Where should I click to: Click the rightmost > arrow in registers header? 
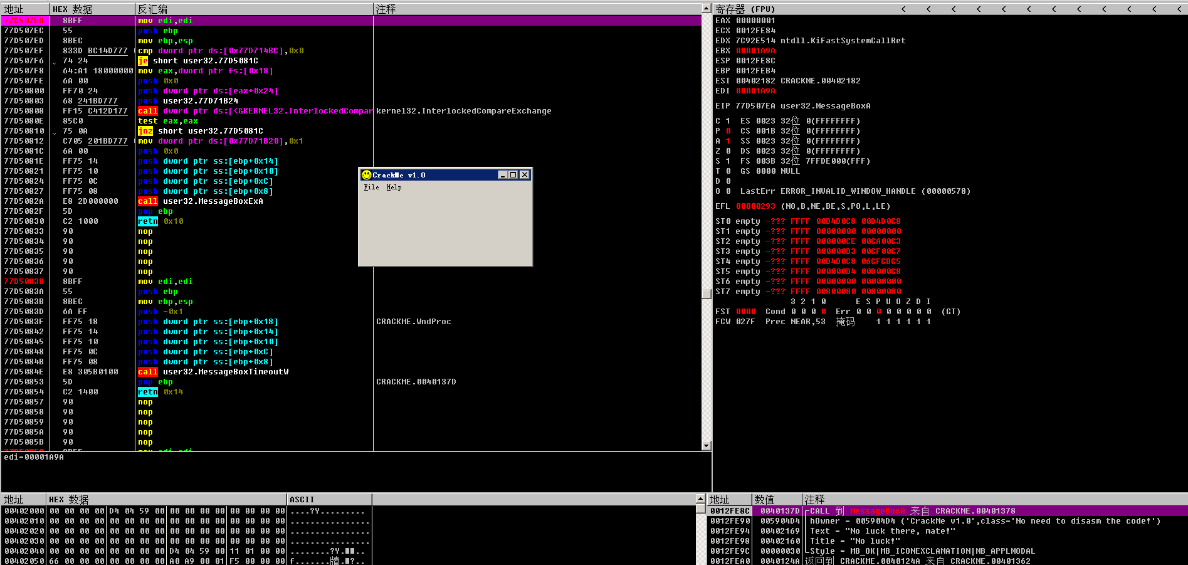click(x=1179, y=9)
